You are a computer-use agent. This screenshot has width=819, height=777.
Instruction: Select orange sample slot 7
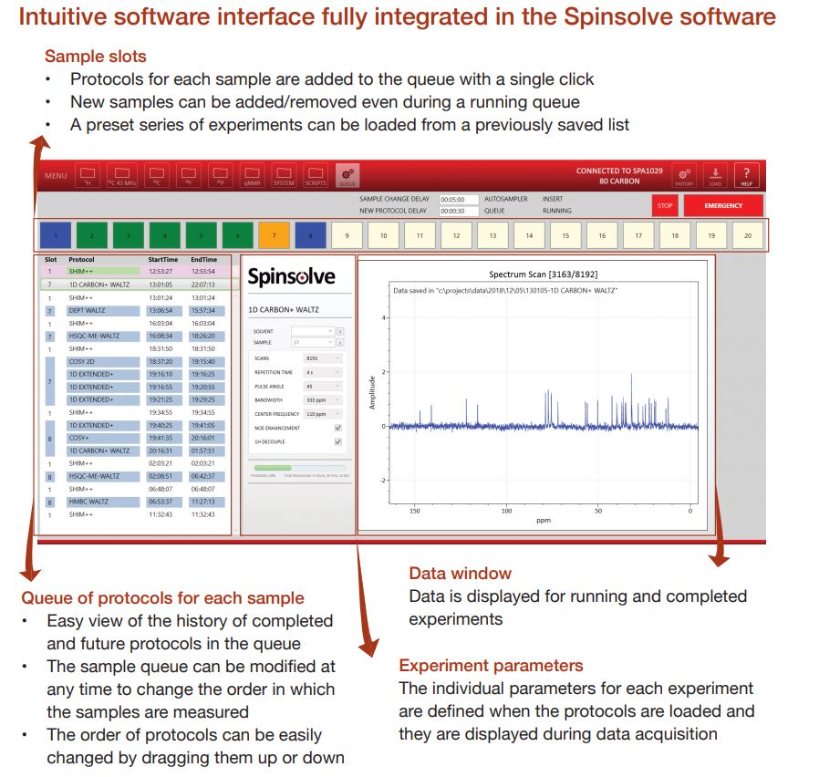pos(275,235)
